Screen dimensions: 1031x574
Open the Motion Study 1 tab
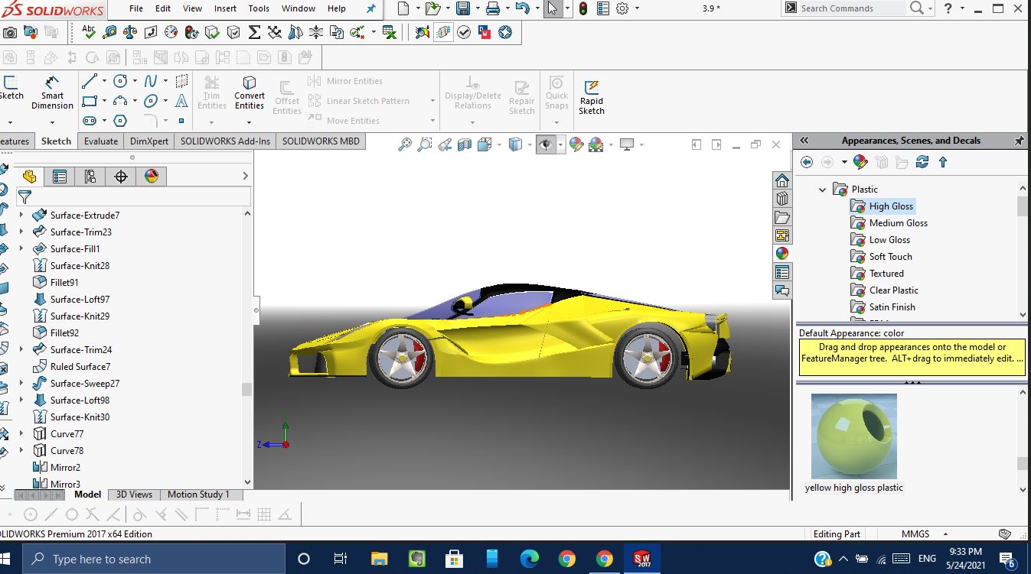[x=198, y=495]
